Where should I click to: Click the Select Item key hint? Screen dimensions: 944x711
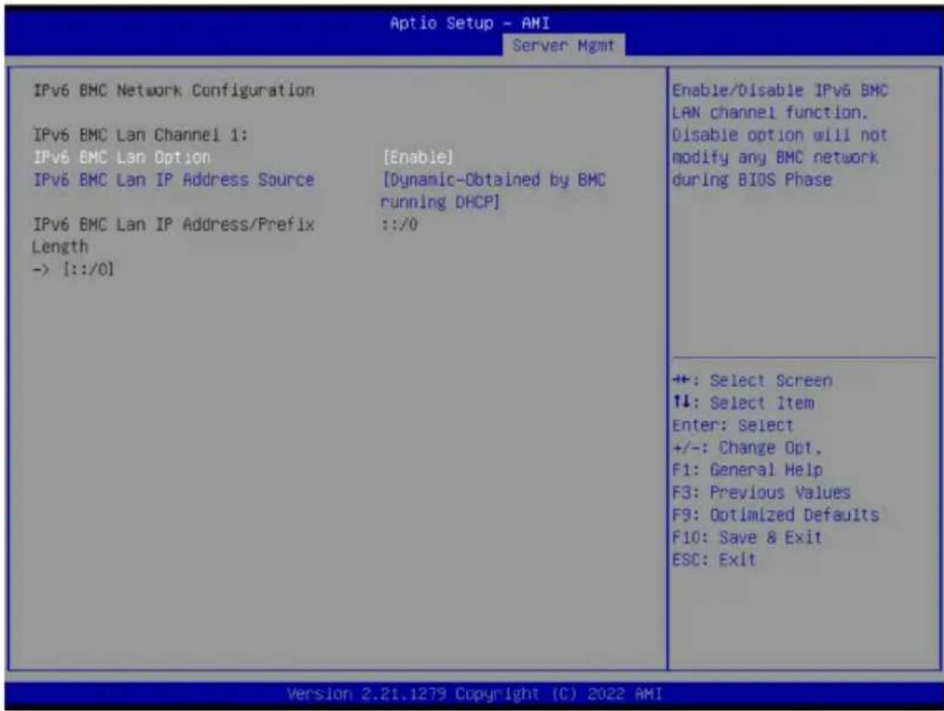(x=744, y=403)
